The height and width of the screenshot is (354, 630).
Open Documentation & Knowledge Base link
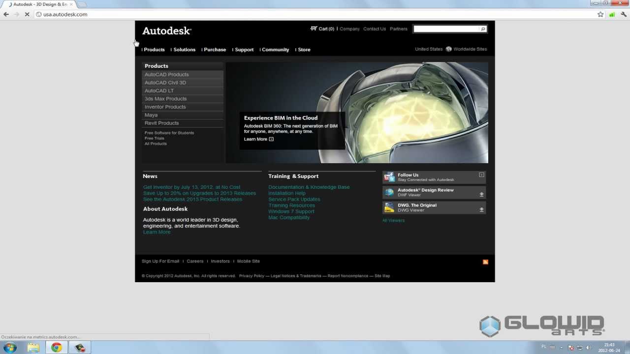click(309, 187)
